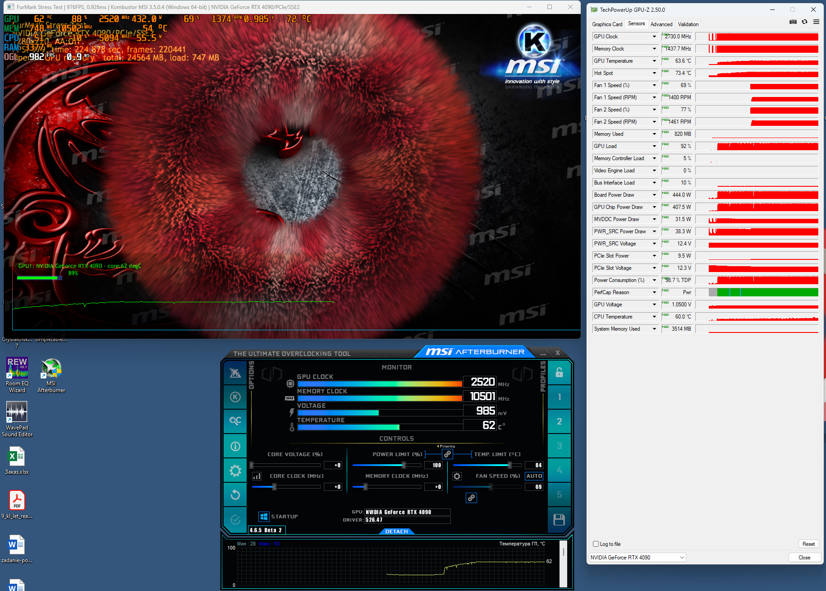Open the zadanie-po Word document on desktop
The width and height of the screenshot is (826, 591).
[x=17, y=549]
